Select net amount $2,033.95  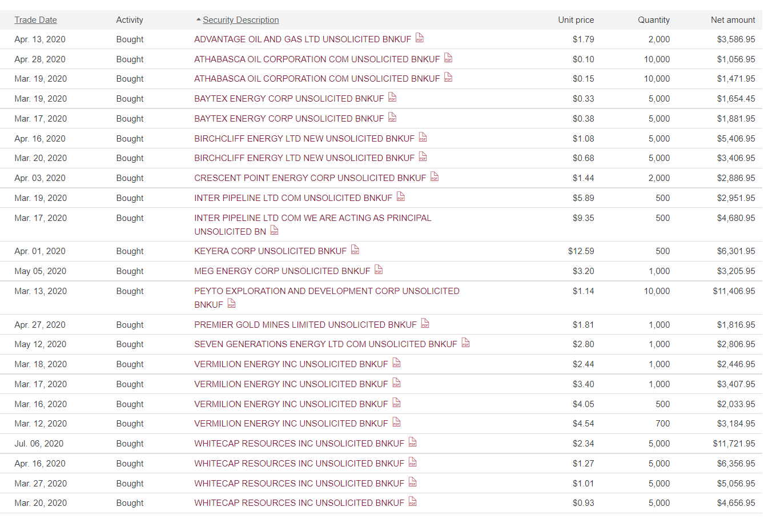pos(736,404)
